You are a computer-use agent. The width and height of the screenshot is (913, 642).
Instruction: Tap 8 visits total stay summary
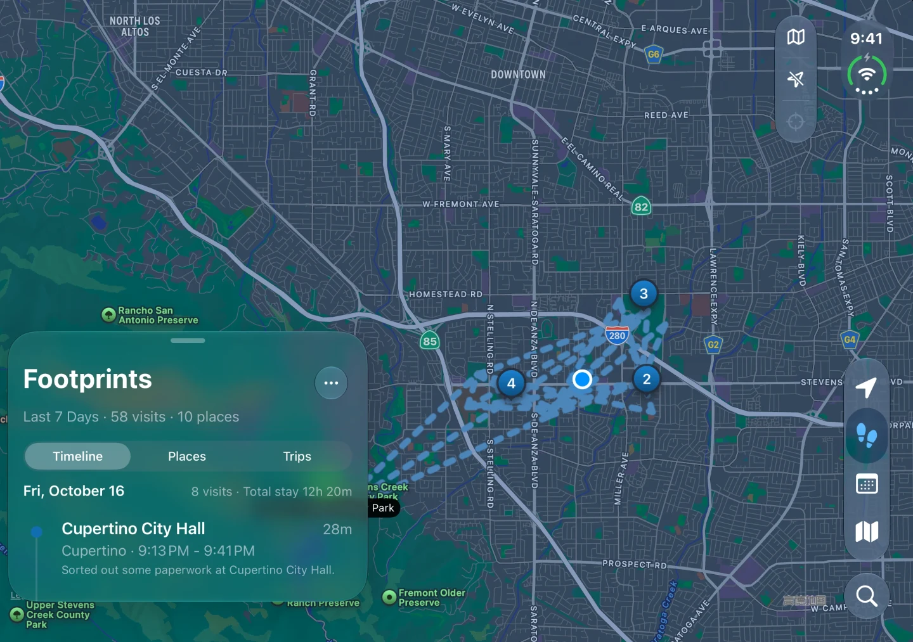(x=271, y=492)
